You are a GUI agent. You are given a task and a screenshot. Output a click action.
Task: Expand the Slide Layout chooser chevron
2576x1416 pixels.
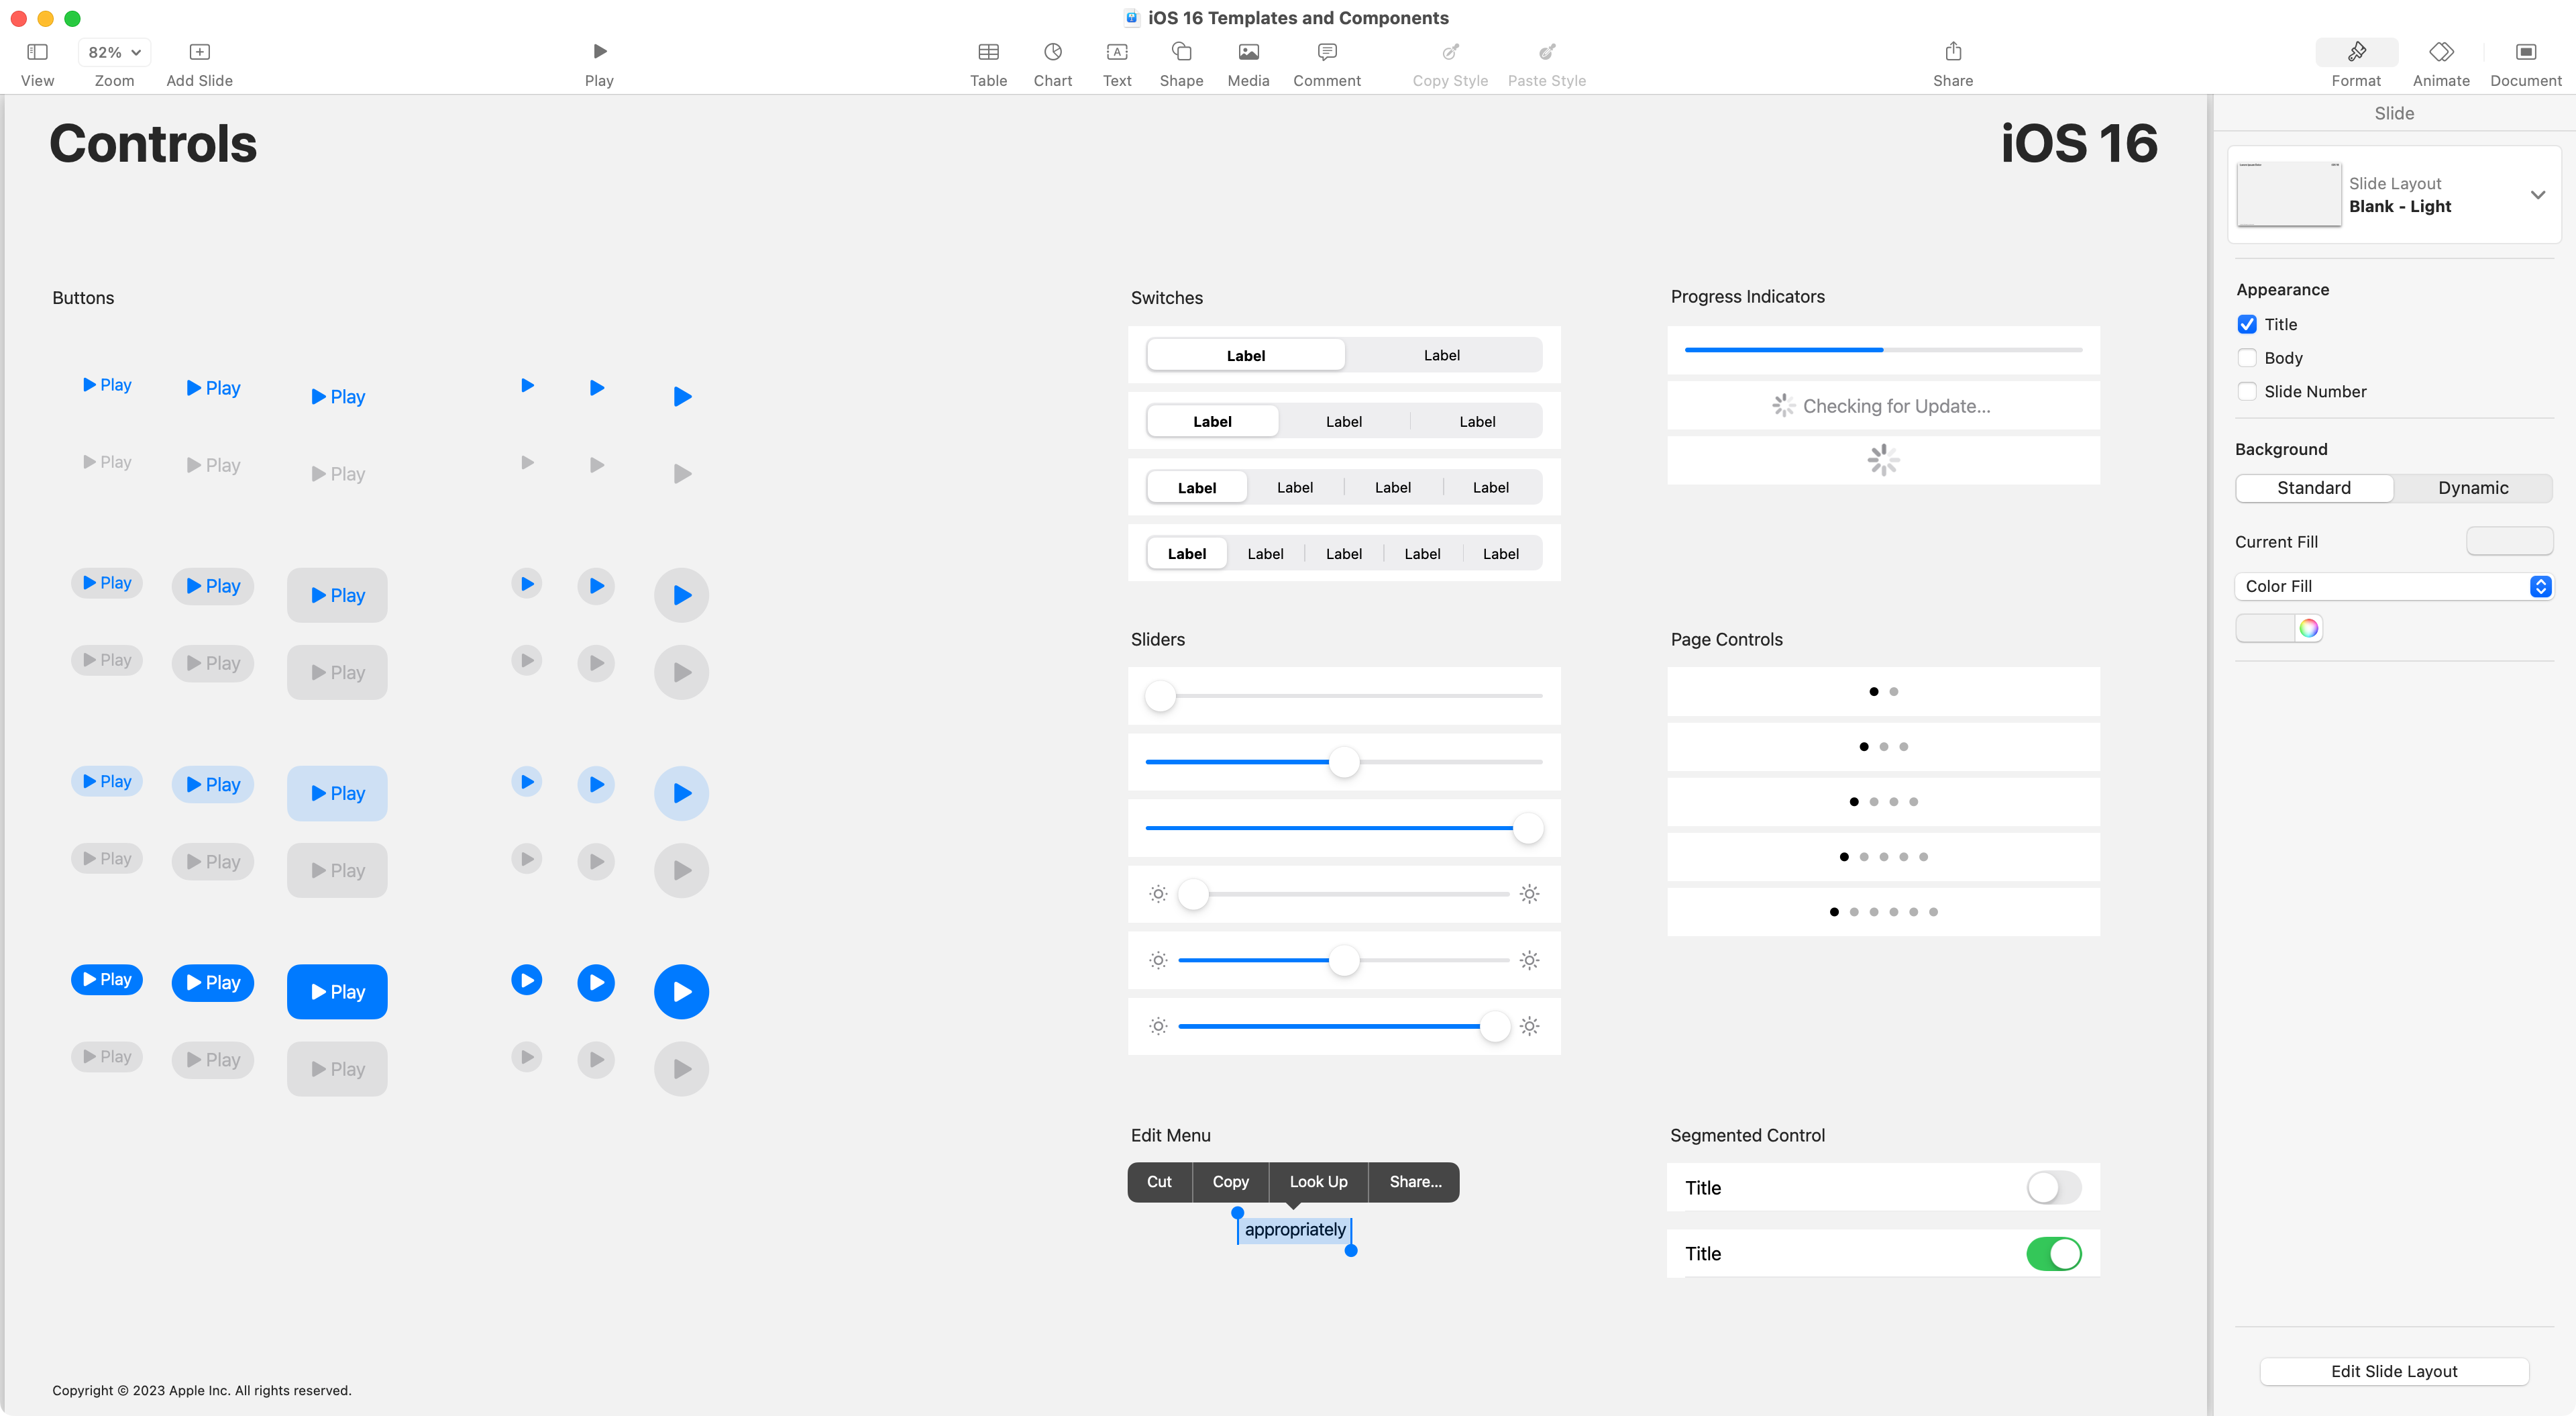[2537, 195]
